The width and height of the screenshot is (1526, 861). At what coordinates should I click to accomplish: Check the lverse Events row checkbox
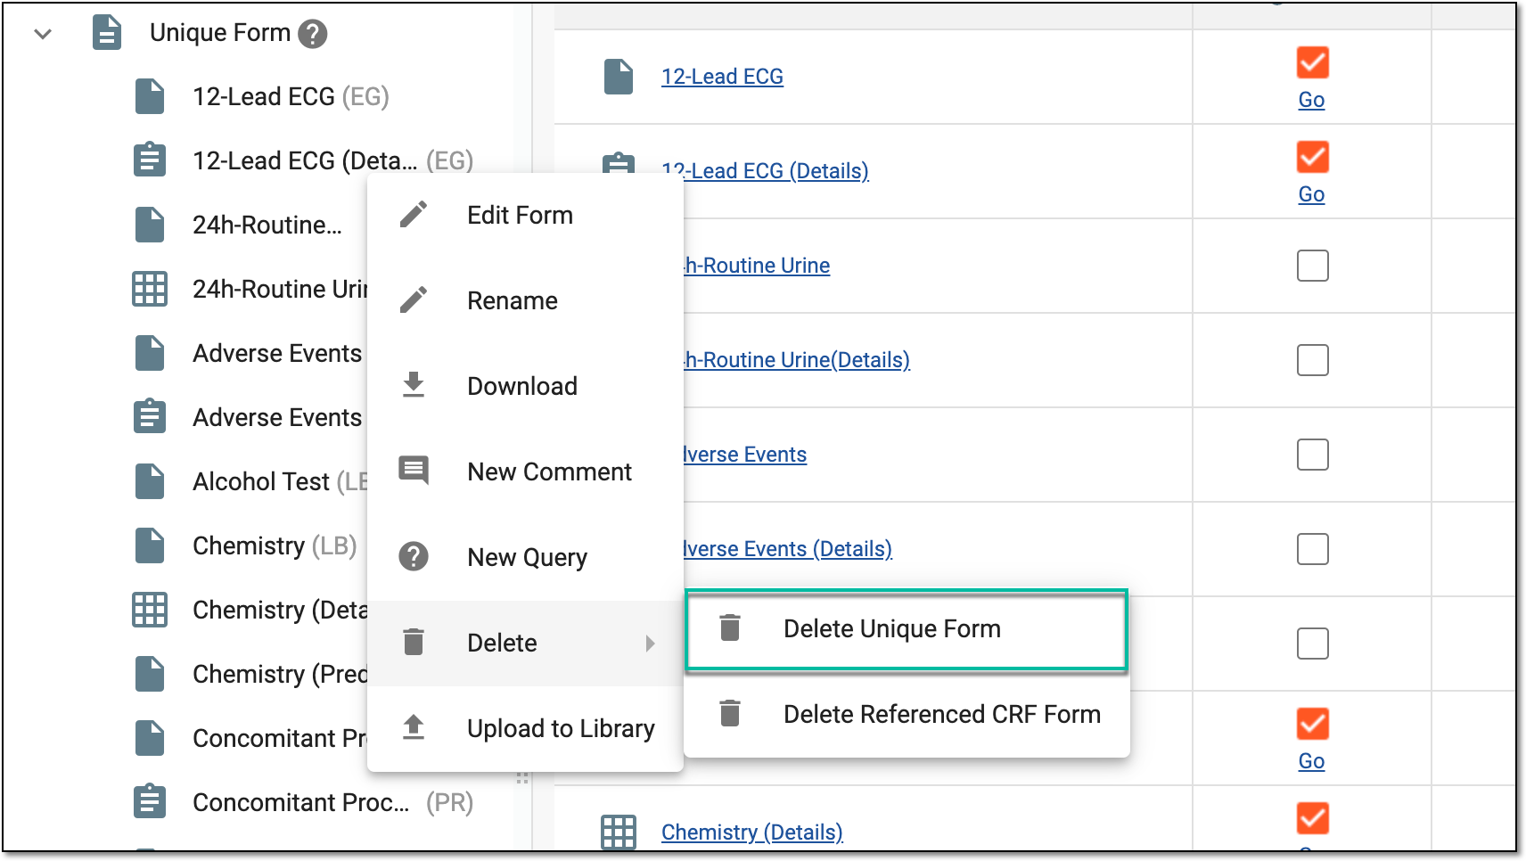tap(1312, 455)
